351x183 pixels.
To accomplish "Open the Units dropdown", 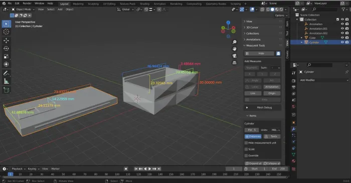I will click(276, 130).
